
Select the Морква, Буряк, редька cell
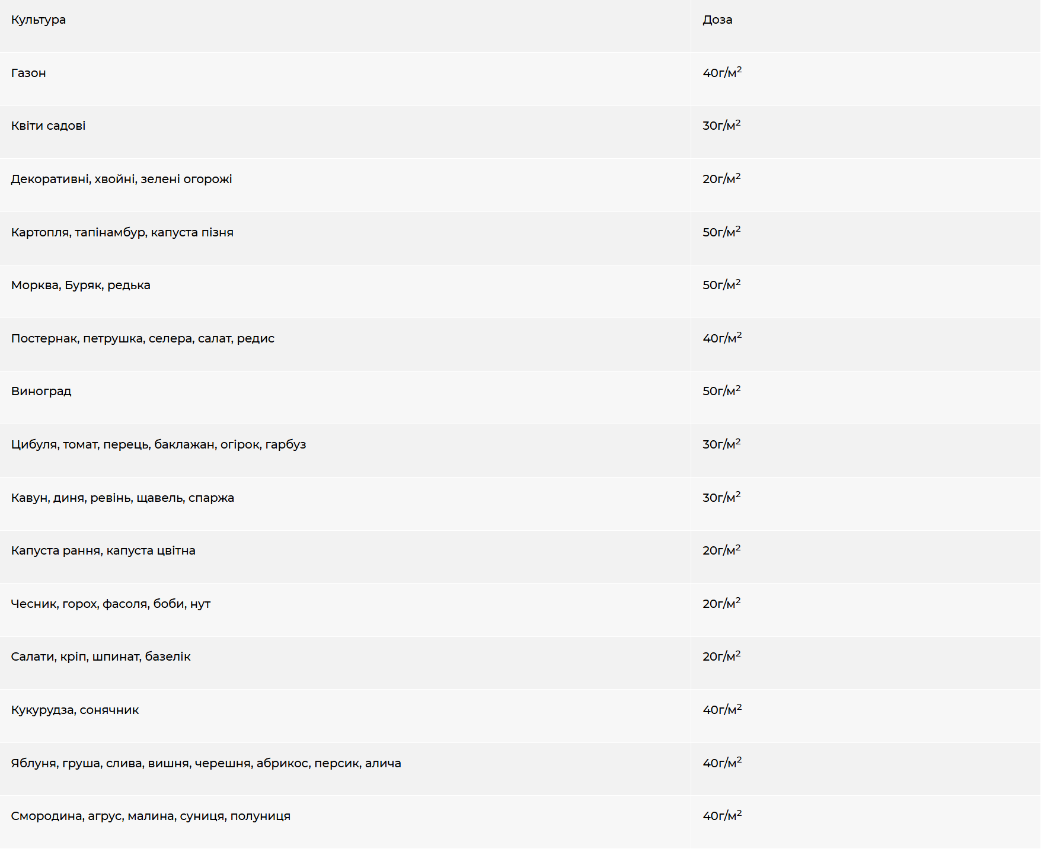(81, 286)
